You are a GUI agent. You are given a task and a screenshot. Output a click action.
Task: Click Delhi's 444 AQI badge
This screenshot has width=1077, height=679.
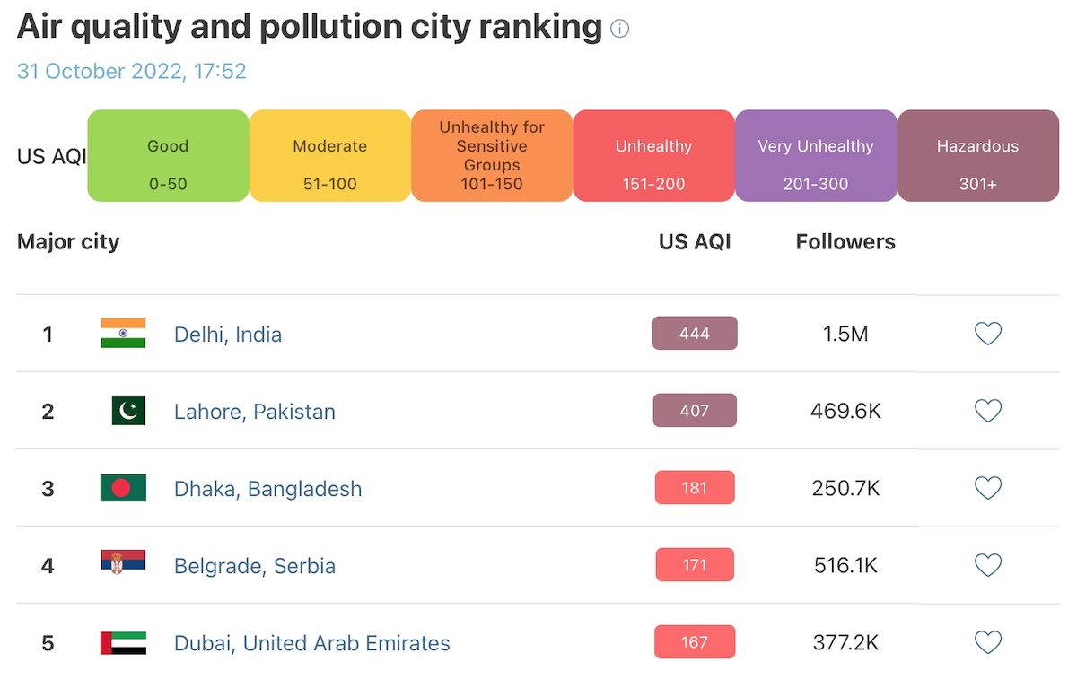coord(695,334)
